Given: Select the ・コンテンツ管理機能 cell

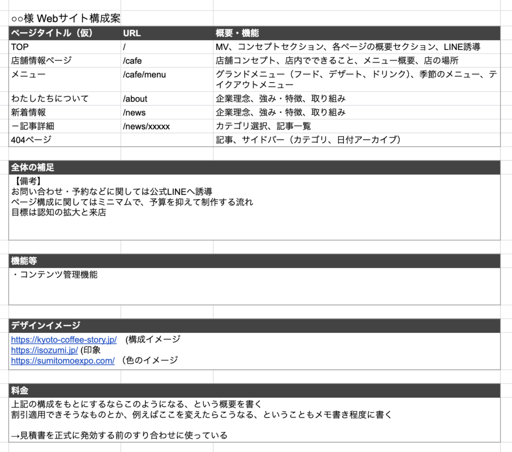Looking at the screenshot, I should 54,275.
